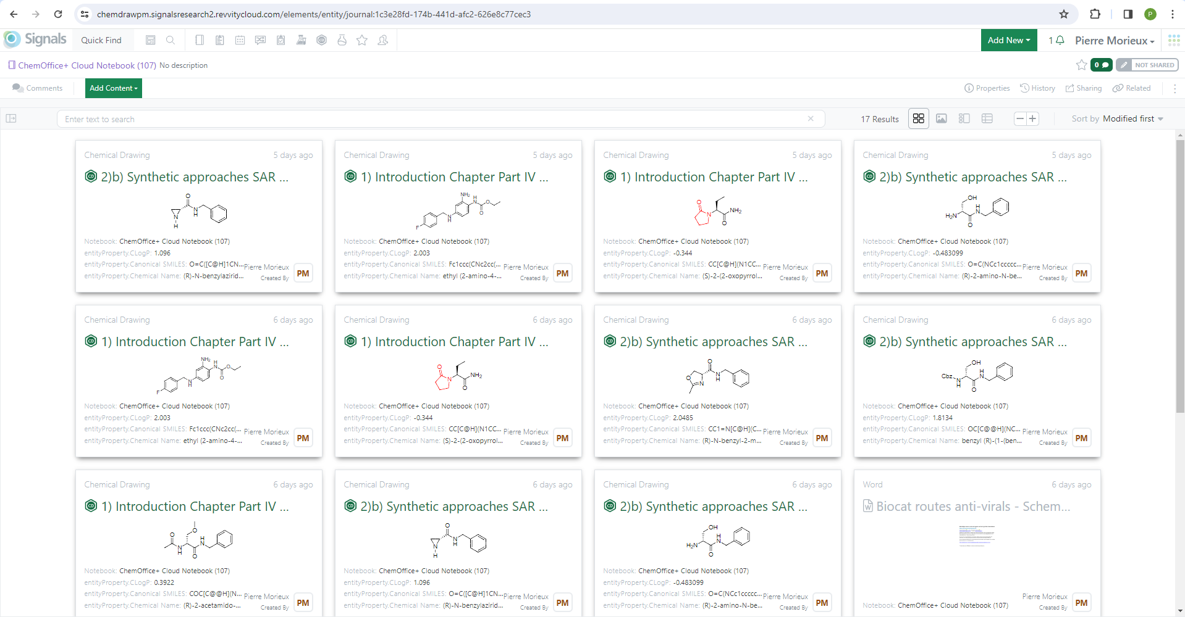Click the ChemDraw hexagon icon in the toolbar

coord(321,40)
